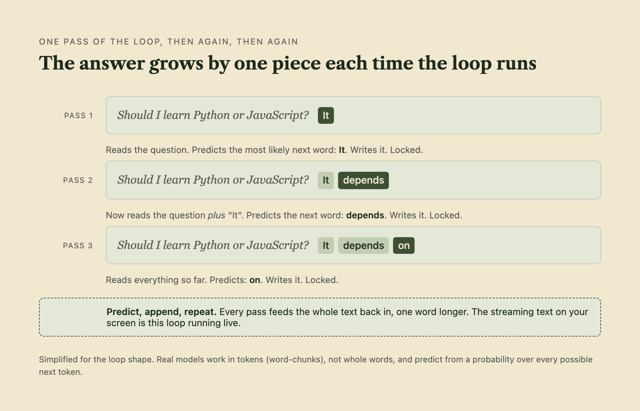This screenshot has width=640, height=411.
Task: Click the bold "It" in Pass 1 caption
Action: pos(342,150)
